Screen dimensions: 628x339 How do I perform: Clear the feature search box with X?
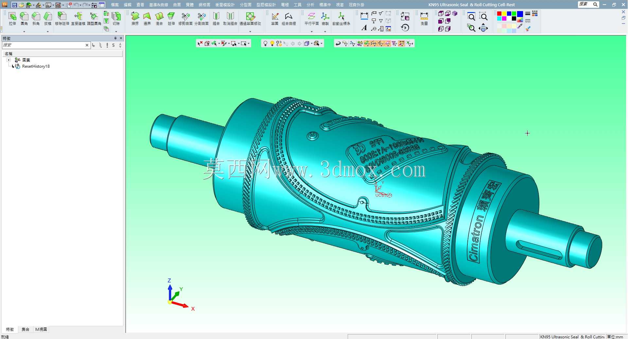coord(87,45)
